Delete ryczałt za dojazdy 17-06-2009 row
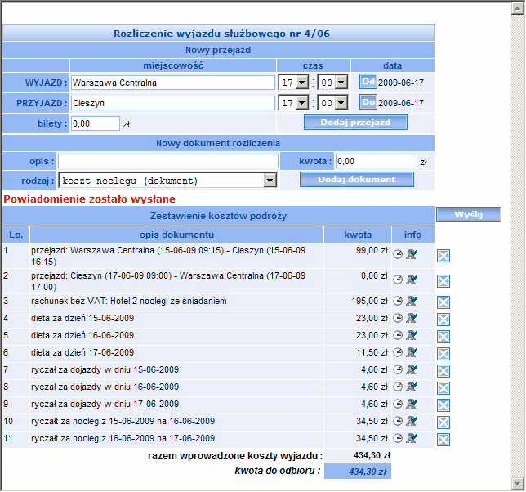This screenshot has width=526, height=492. (x=444, y=405)
